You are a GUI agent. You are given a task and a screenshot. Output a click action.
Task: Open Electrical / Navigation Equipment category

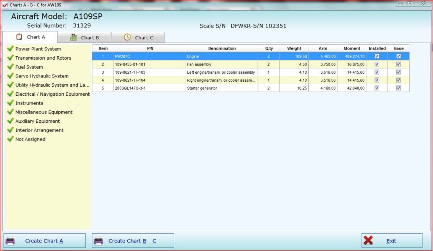(x=52, y=94)
